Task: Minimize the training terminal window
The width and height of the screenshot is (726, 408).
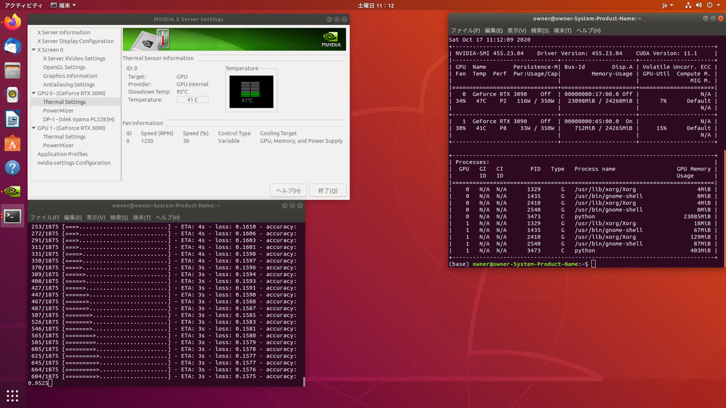Action: [x=285, y=206]
